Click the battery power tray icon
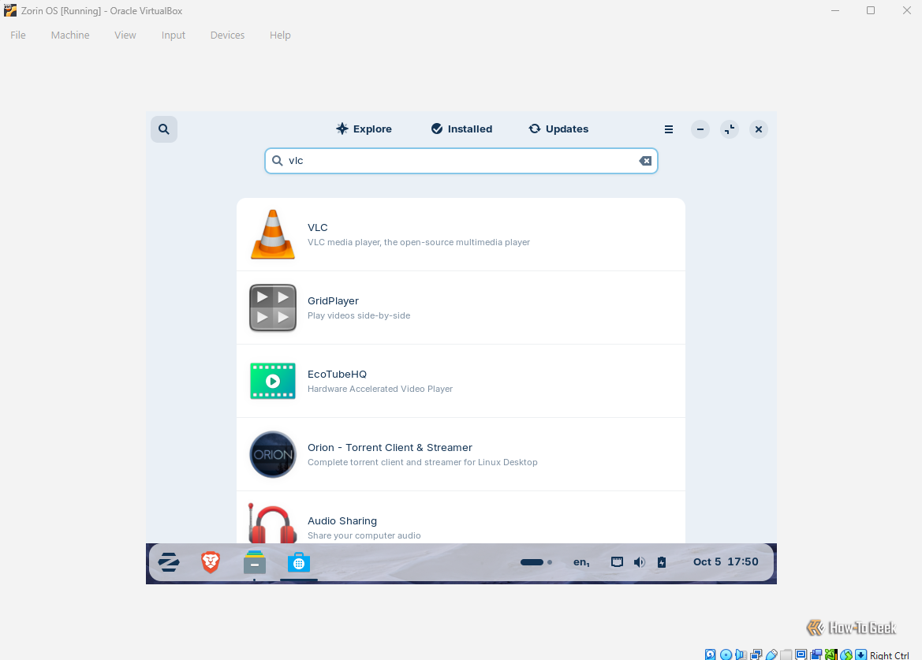This screenshot has width=922, height=660. (662, 562)
